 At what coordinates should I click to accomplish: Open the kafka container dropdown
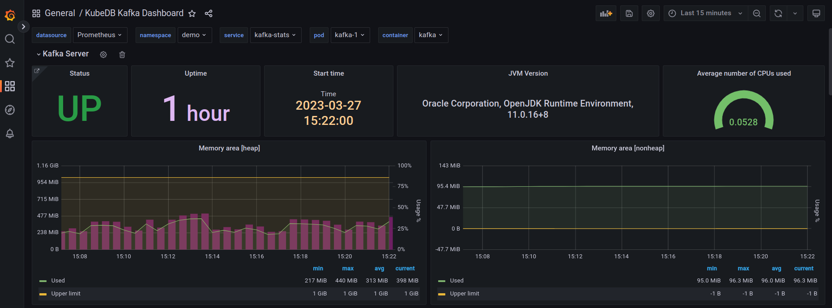coord(431,35)
